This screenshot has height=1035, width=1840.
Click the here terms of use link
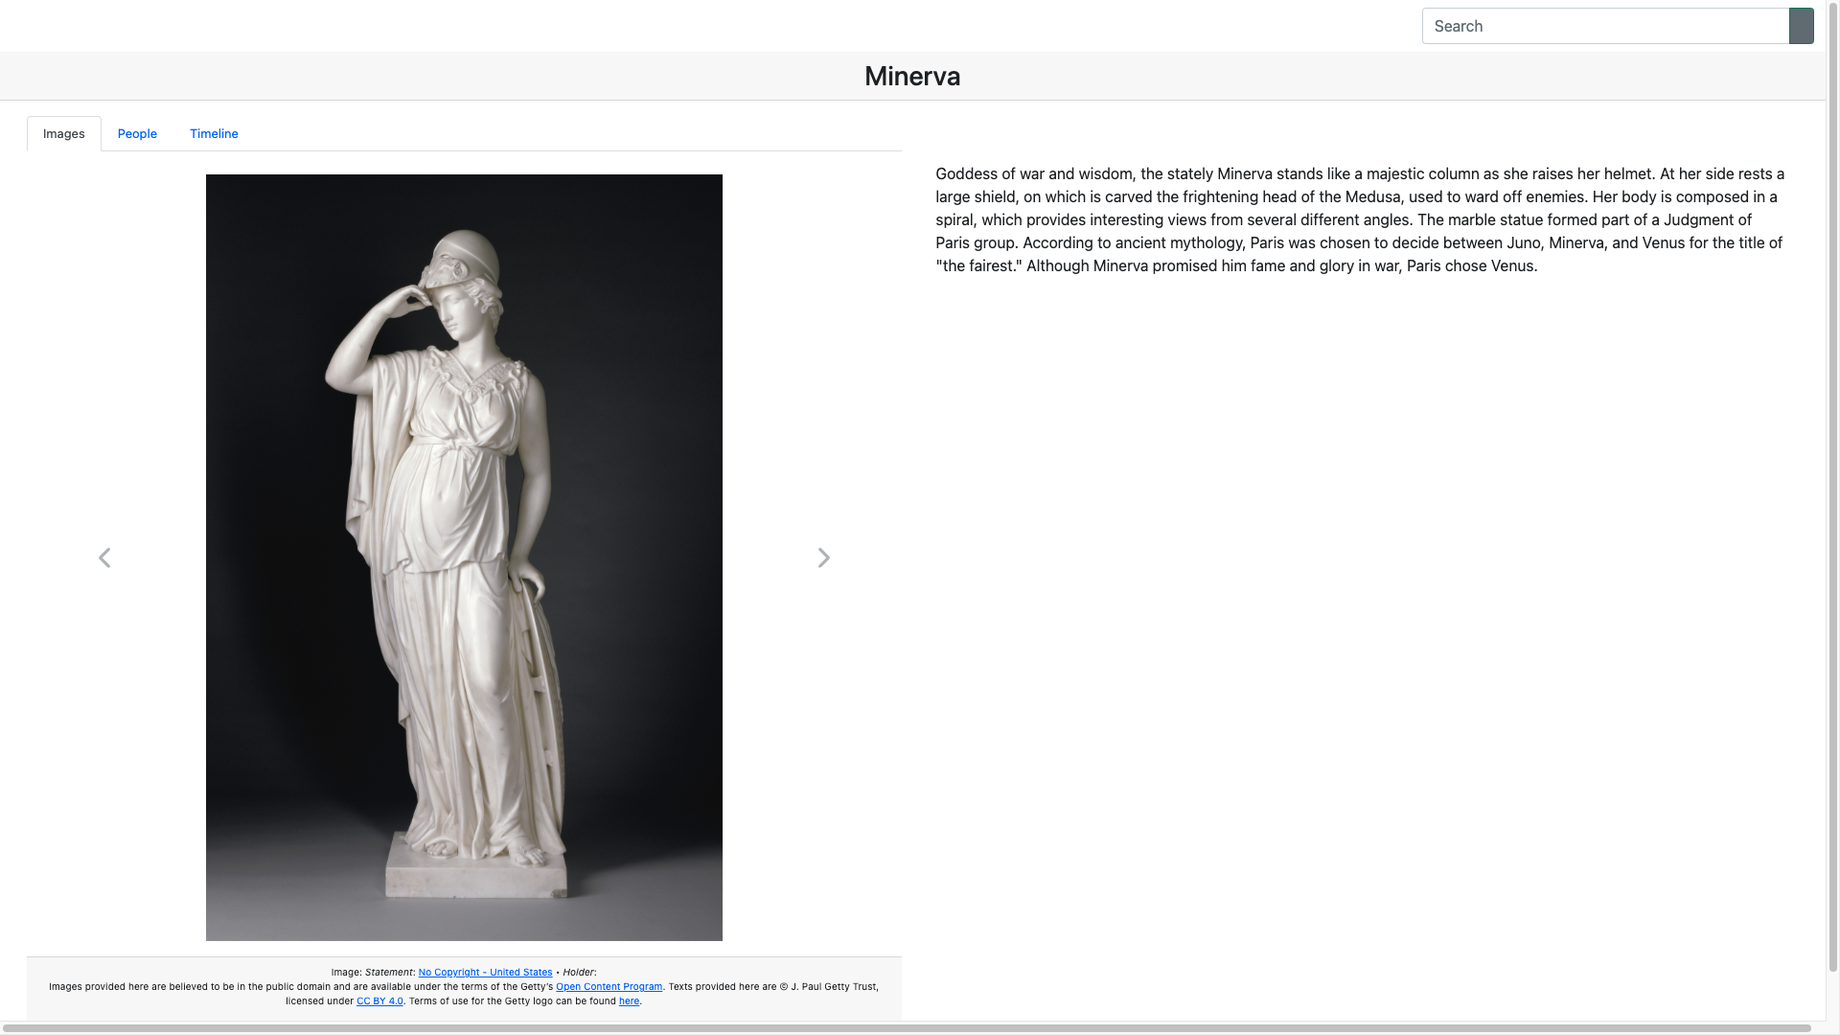[628, 1000]
